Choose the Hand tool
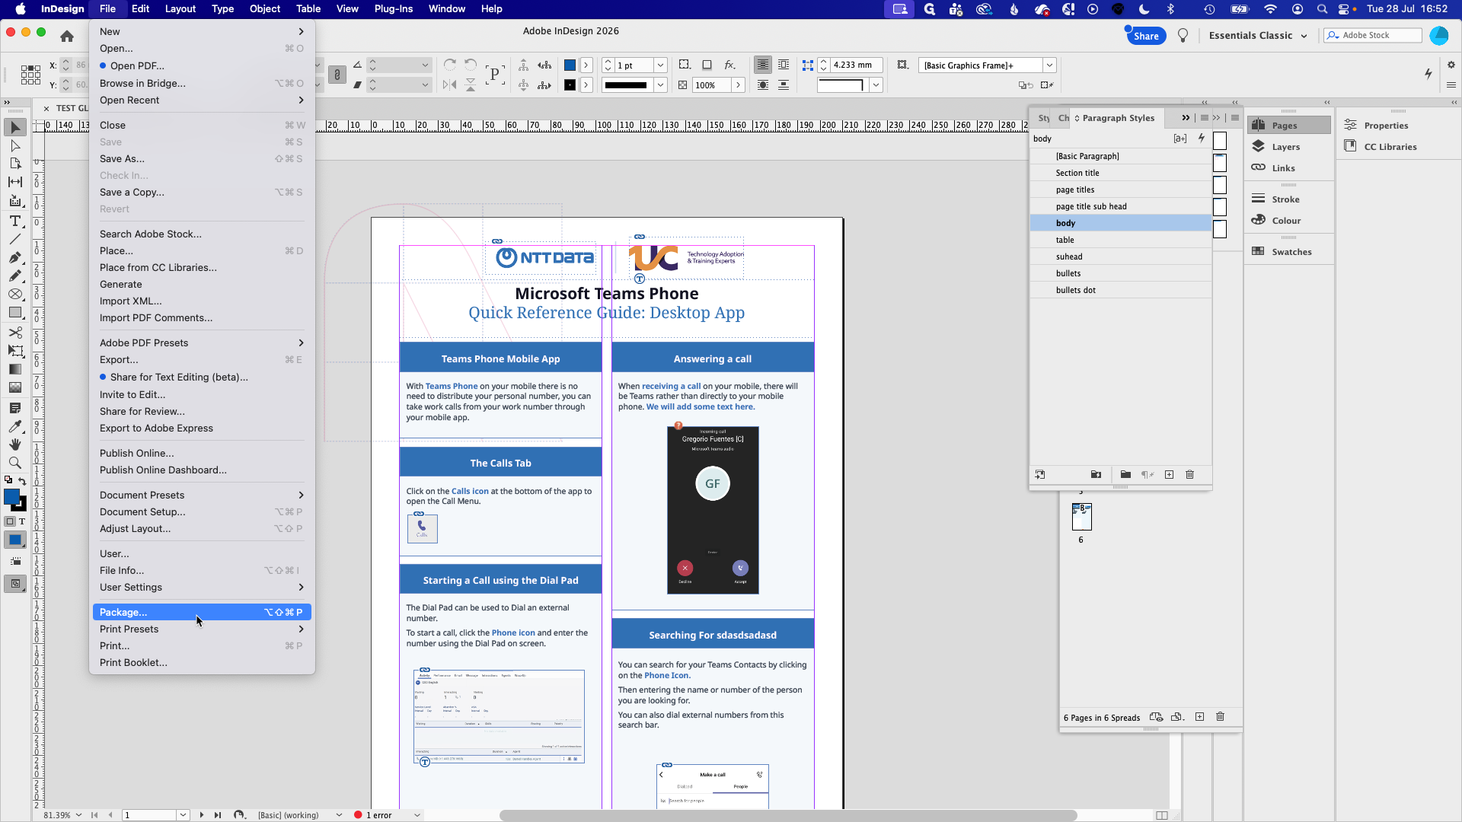 pos(14,444)
